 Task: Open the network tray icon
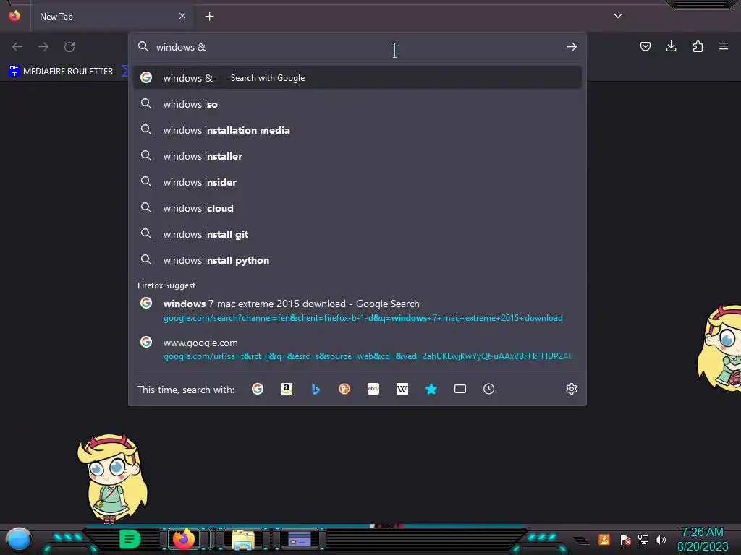643,539
